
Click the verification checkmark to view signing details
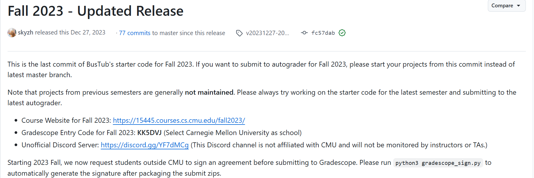click(342, 33)
